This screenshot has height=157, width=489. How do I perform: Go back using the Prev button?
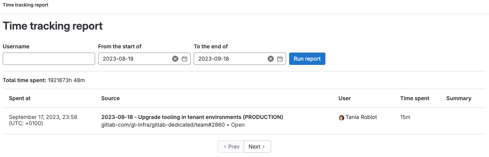[x=231, y=147]
